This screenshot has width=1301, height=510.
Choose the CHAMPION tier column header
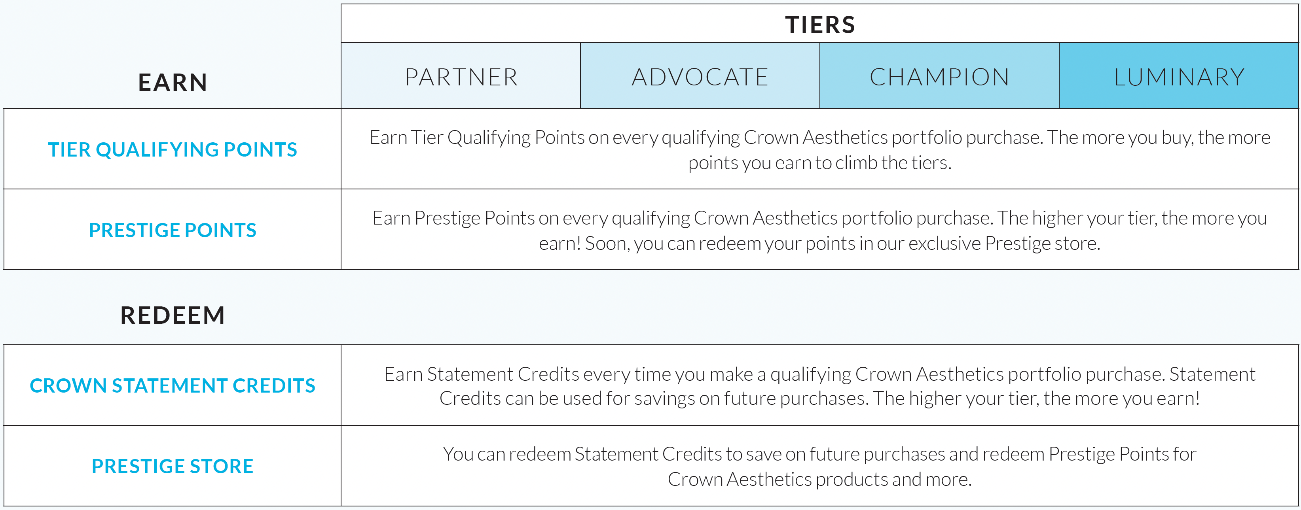(939, 77)
